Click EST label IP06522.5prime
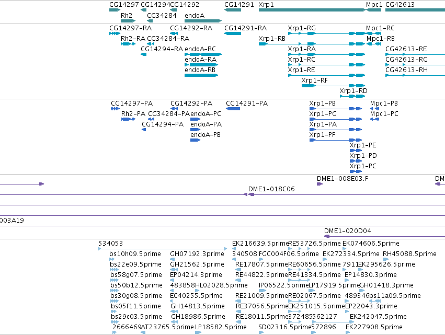 coord(283,285)
